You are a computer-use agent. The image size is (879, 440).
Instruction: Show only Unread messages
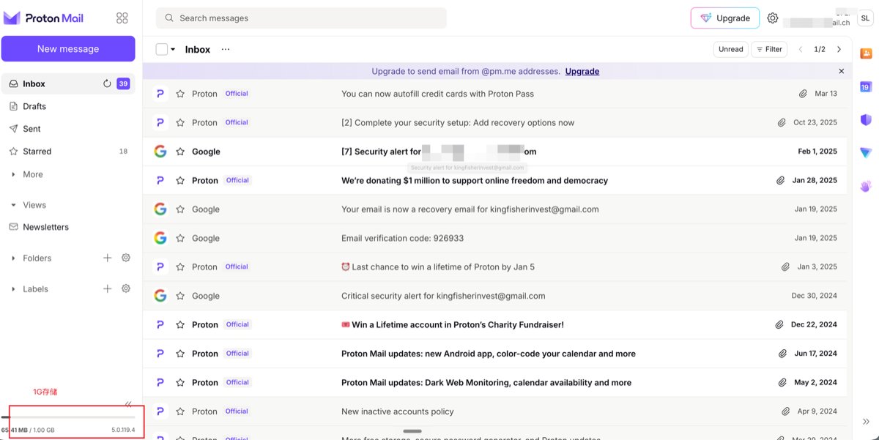(730, 49)
